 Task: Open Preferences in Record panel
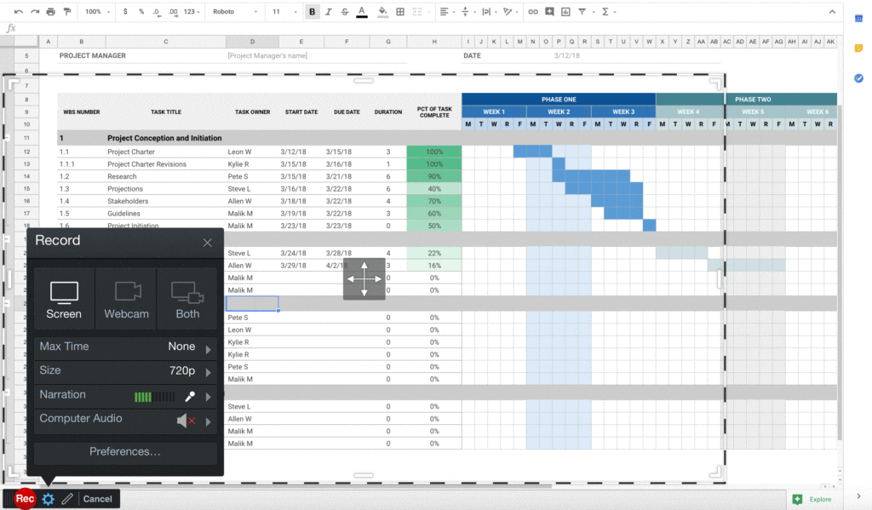pyautogui.click(x=125, y=452)
